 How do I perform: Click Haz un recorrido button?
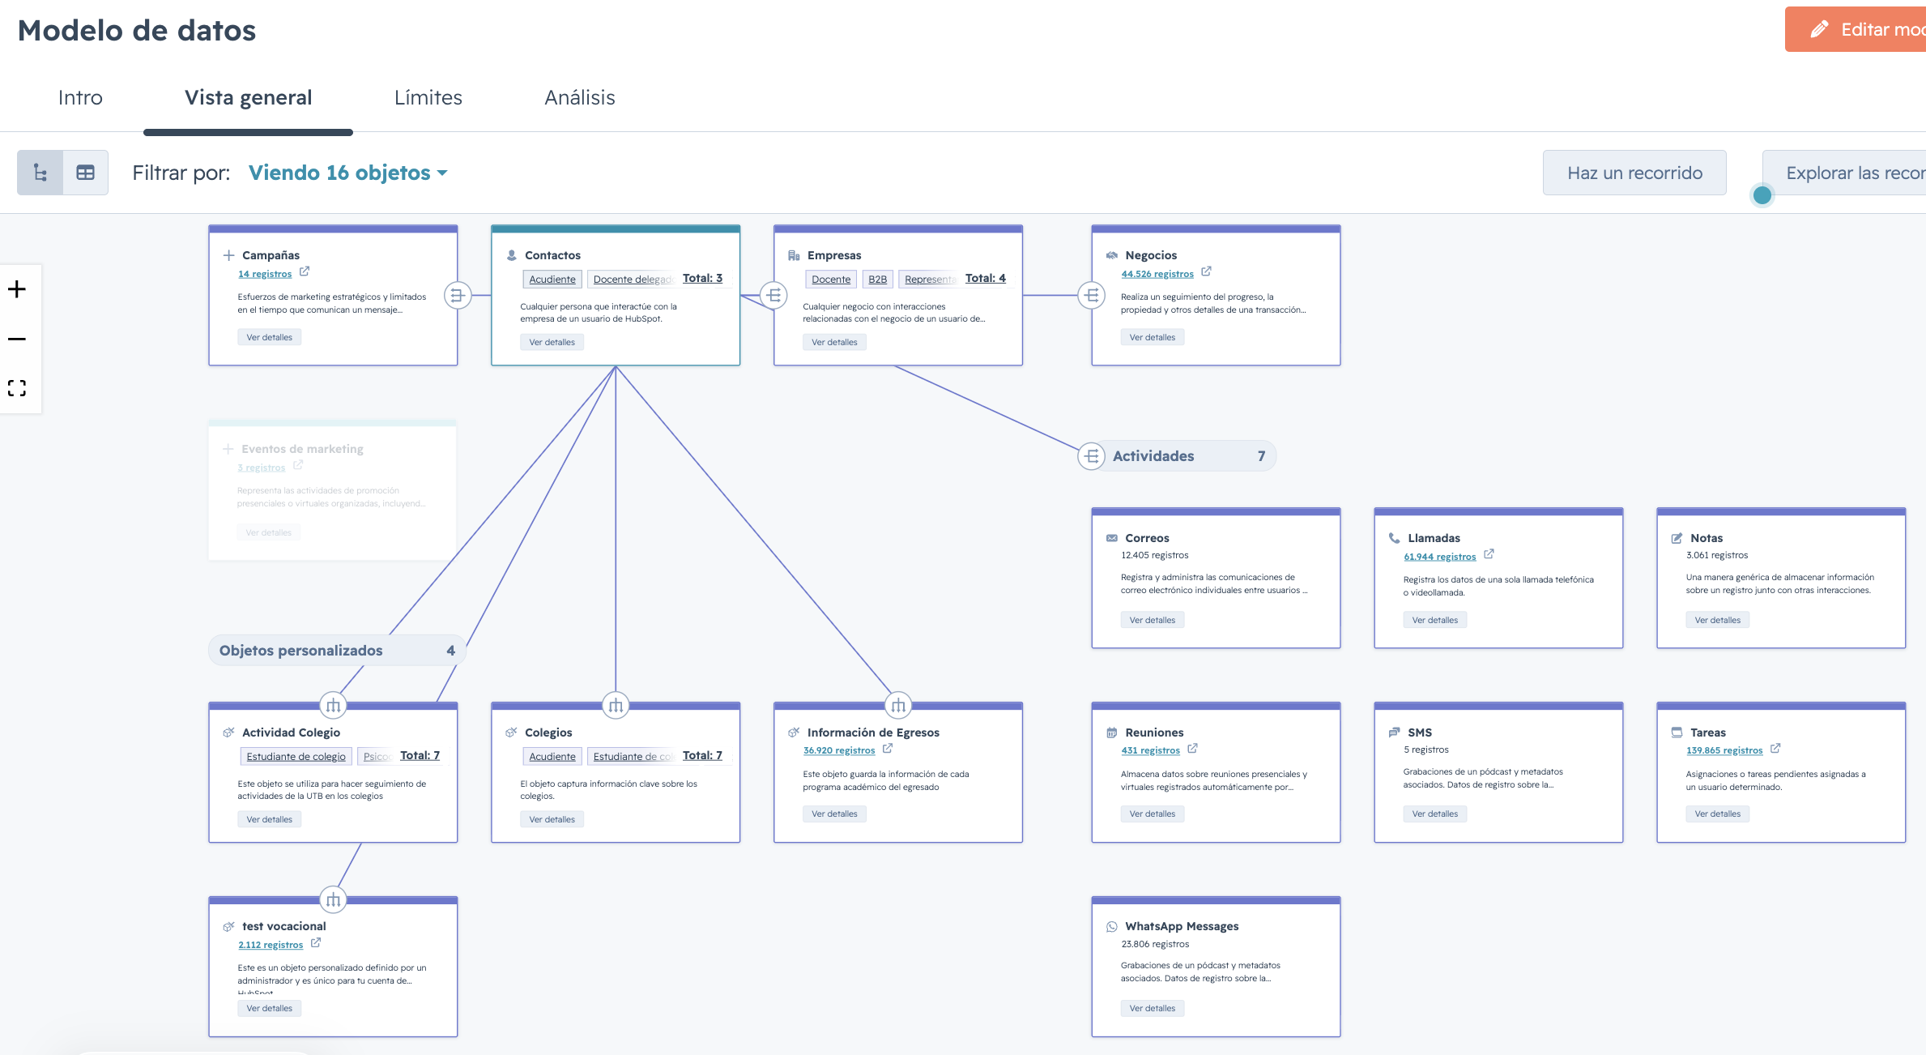tap(1634, 173)
